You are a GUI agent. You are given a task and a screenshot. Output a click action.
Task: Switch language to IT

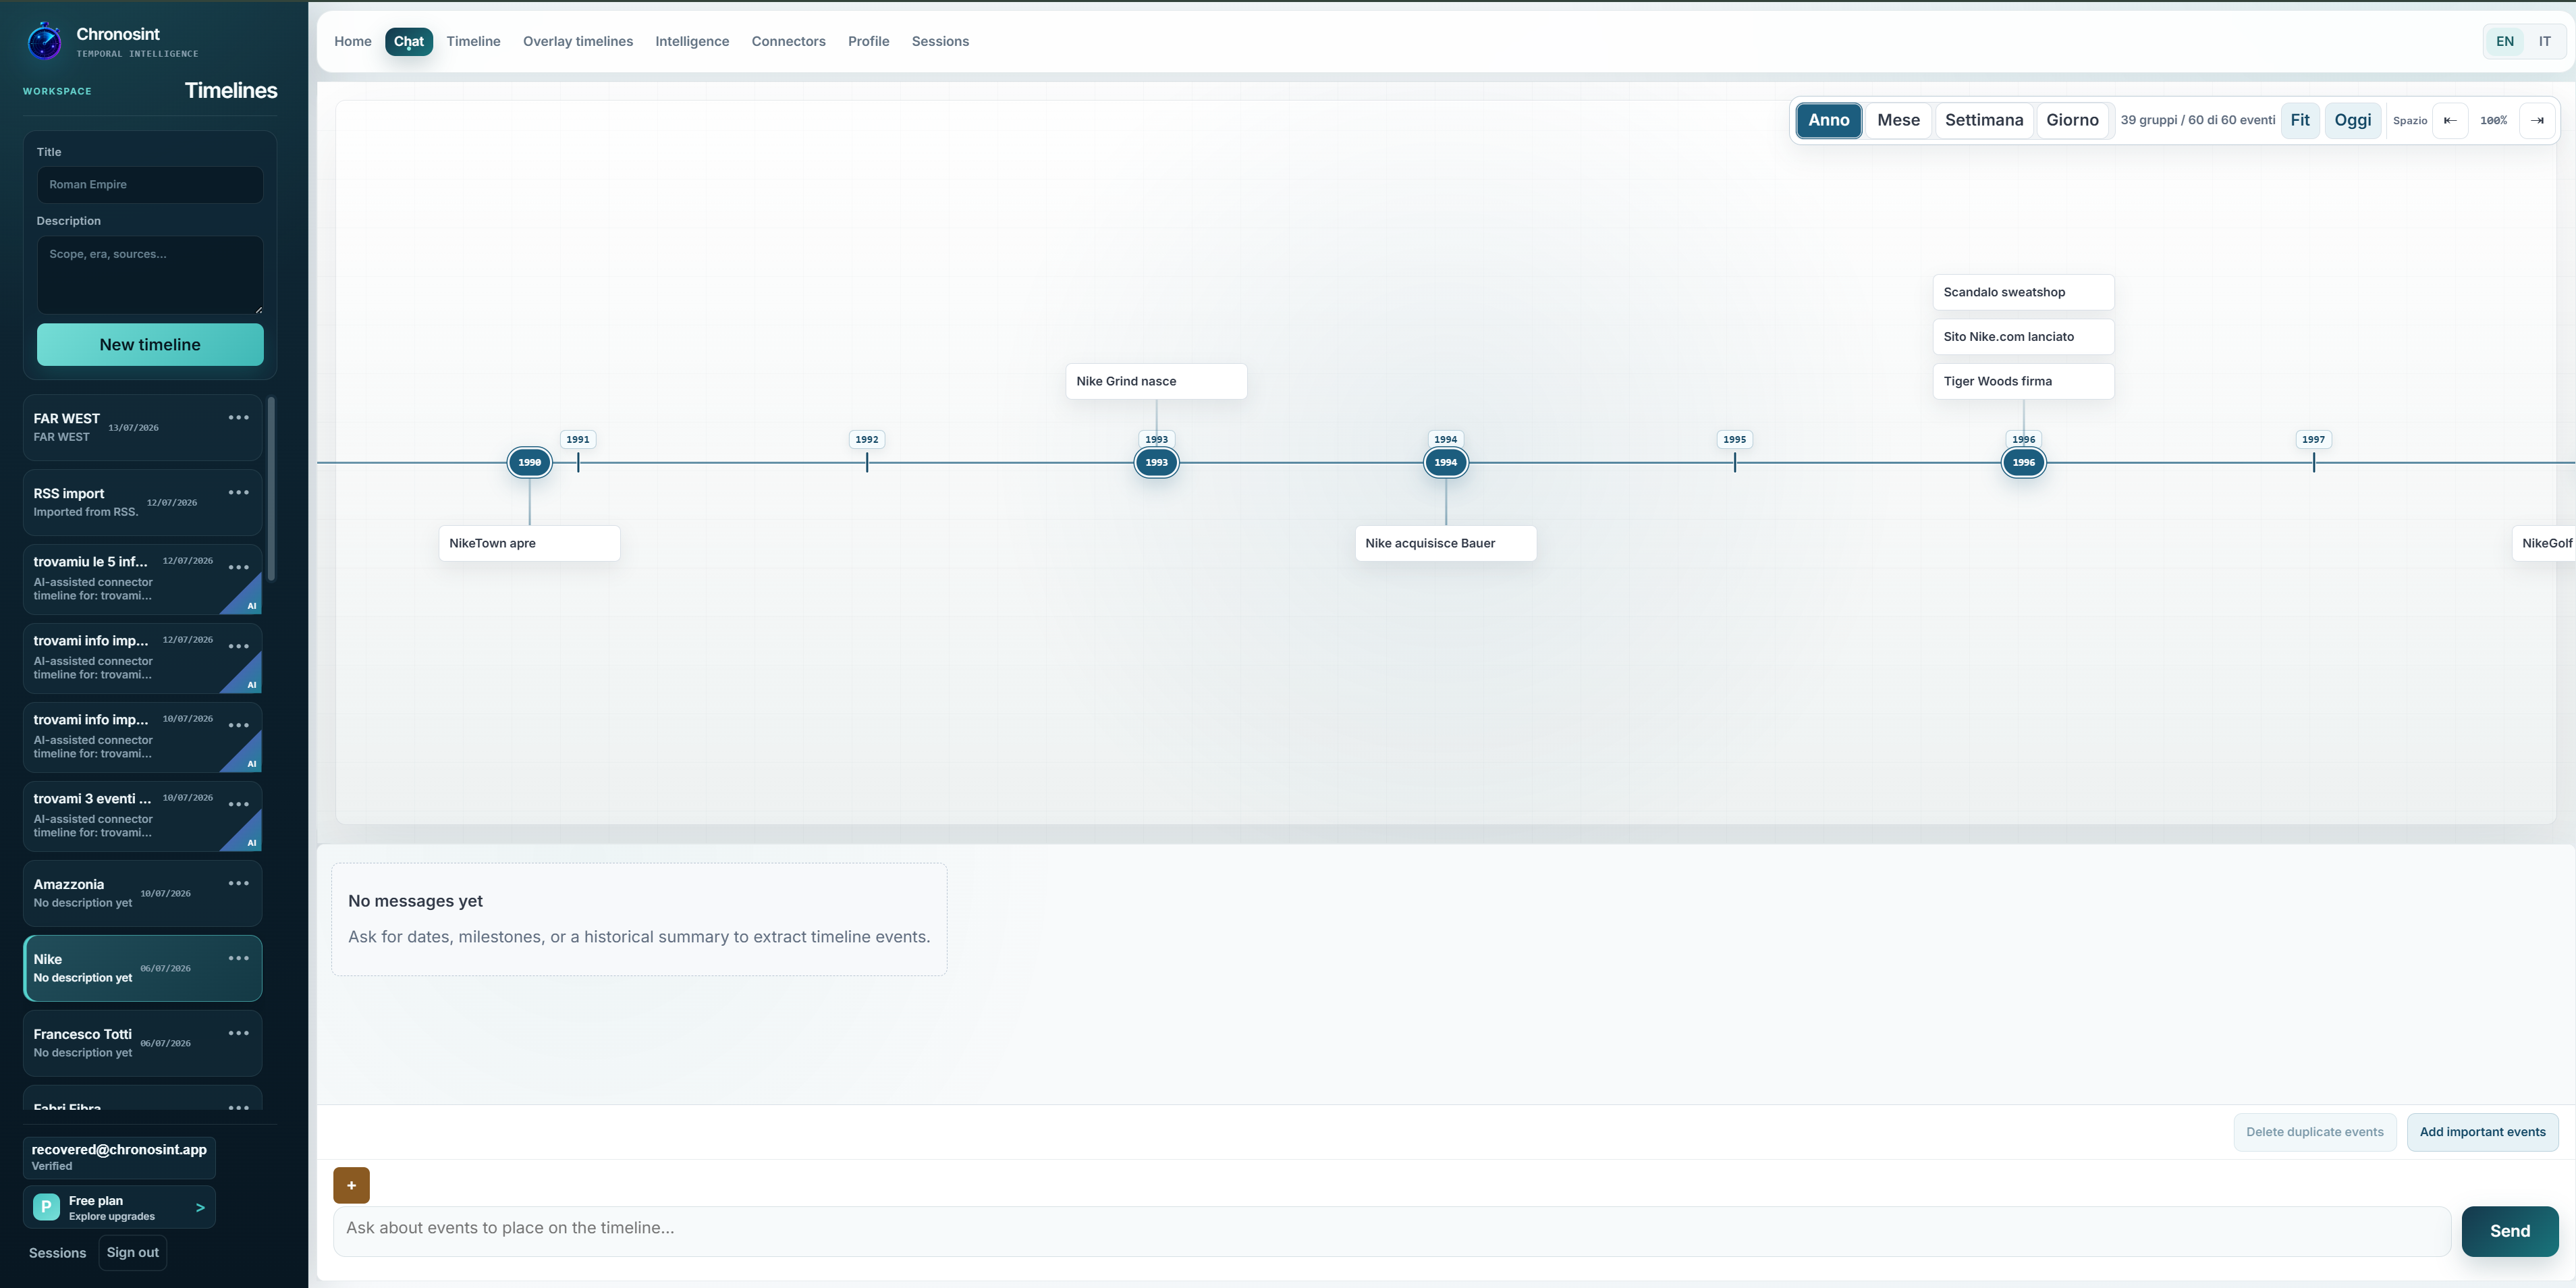pos(2544,41)
